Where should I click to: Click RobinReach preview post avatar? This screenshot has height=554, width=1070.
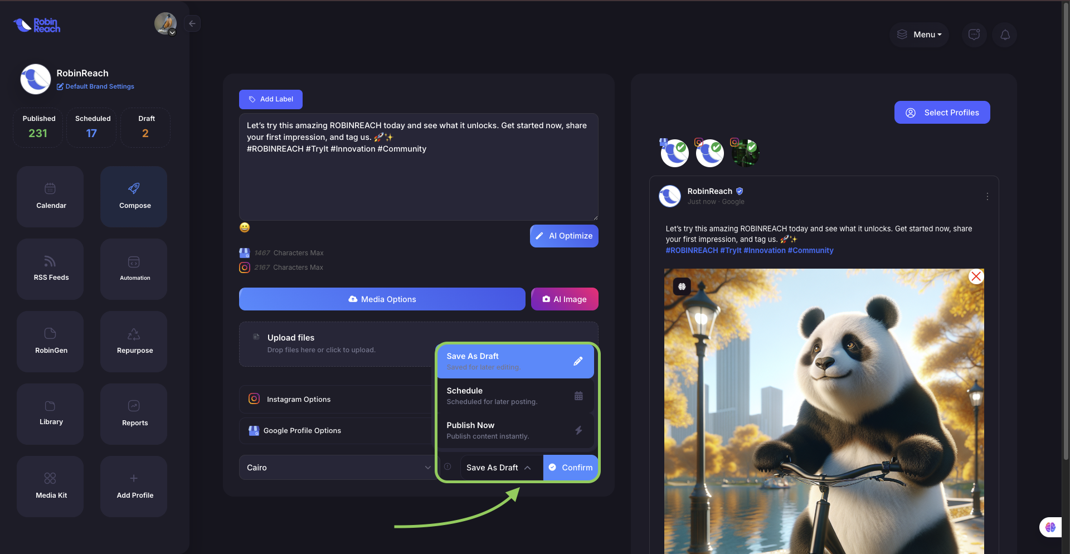(670, 196)
